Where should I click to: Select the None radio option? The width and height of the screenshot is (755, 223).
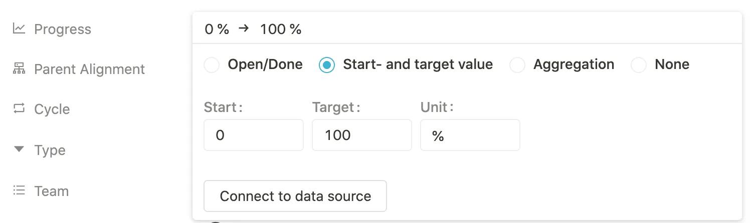tap(639, 65)
